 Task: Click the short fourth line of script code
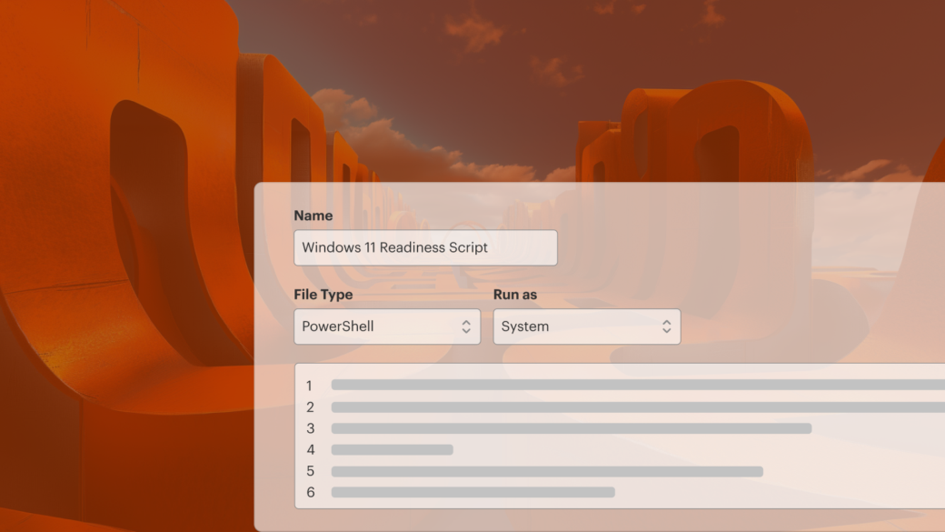392,450
